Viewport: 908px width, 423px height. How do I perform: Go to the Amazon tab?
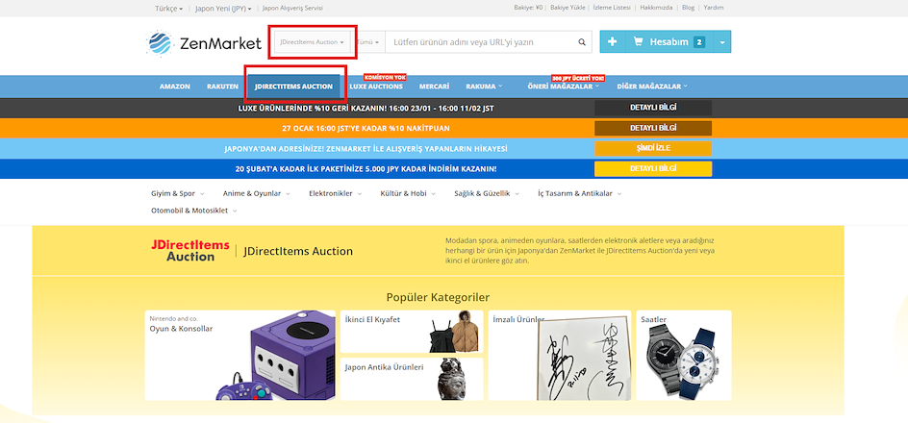click(175, 87)
